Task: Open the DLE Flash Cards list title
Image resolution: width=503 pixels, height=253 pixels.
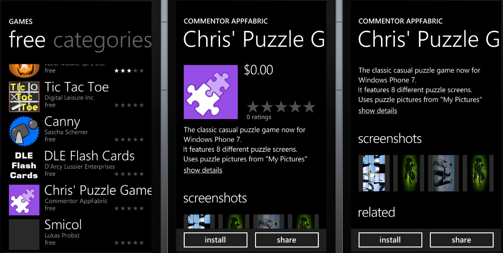Action: 90,156
